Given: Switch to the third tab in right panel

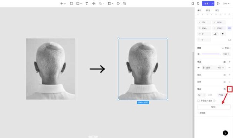Looking at the screenshot, I should coord(217,10).
